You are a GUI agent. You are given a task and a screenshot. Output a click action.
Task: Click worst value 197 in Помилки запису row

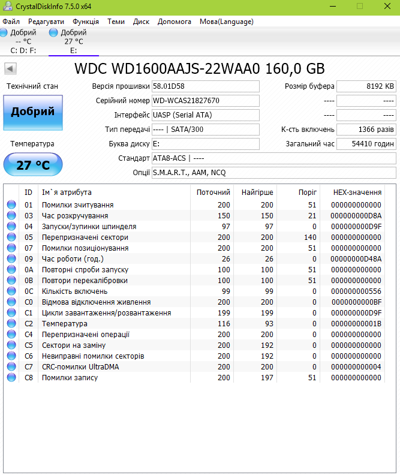pos(267,378)
